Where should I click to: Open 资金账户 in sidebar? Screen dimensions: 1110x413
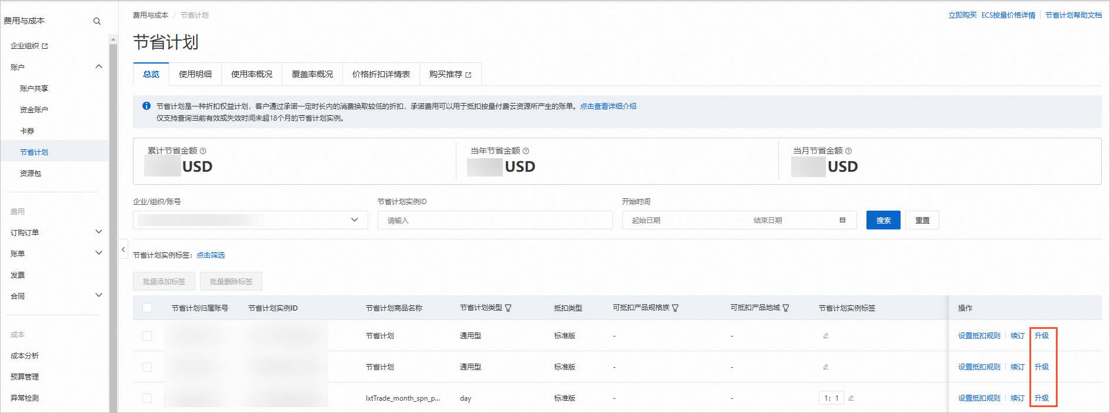34,110
